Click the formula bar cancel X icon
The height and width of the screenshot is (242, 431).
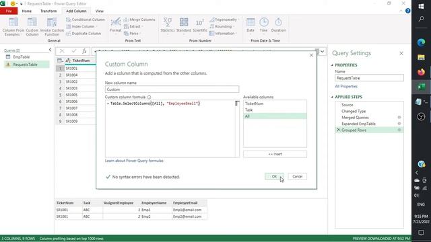pos(62,51)
